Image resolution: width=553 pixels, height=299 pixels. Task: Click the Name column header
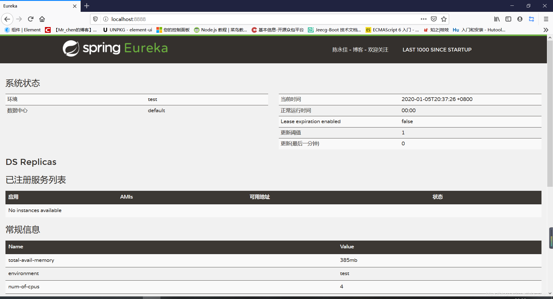pos(16,247)
